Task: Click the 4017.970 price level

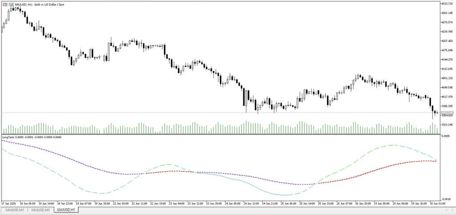Action: (448, 97)
